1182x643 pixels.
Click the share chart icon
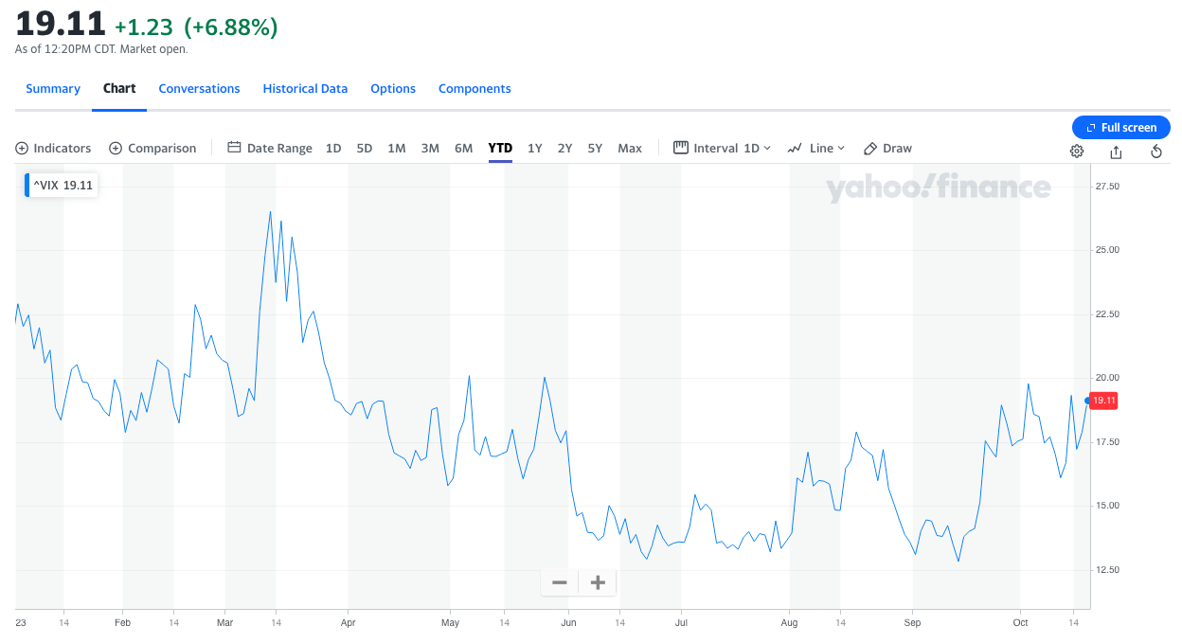coord(1116,152)
